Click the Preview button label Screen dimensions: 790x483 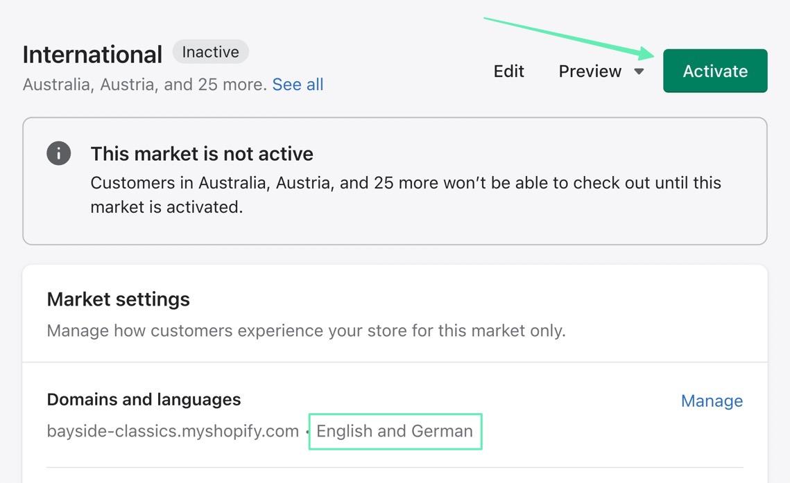590,71
